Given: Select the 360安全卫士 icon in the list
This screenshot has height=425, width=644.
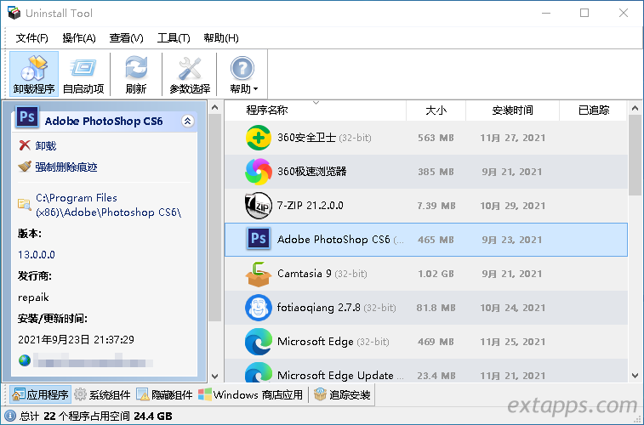Looking at the screenshot, I should click(259, 138).
